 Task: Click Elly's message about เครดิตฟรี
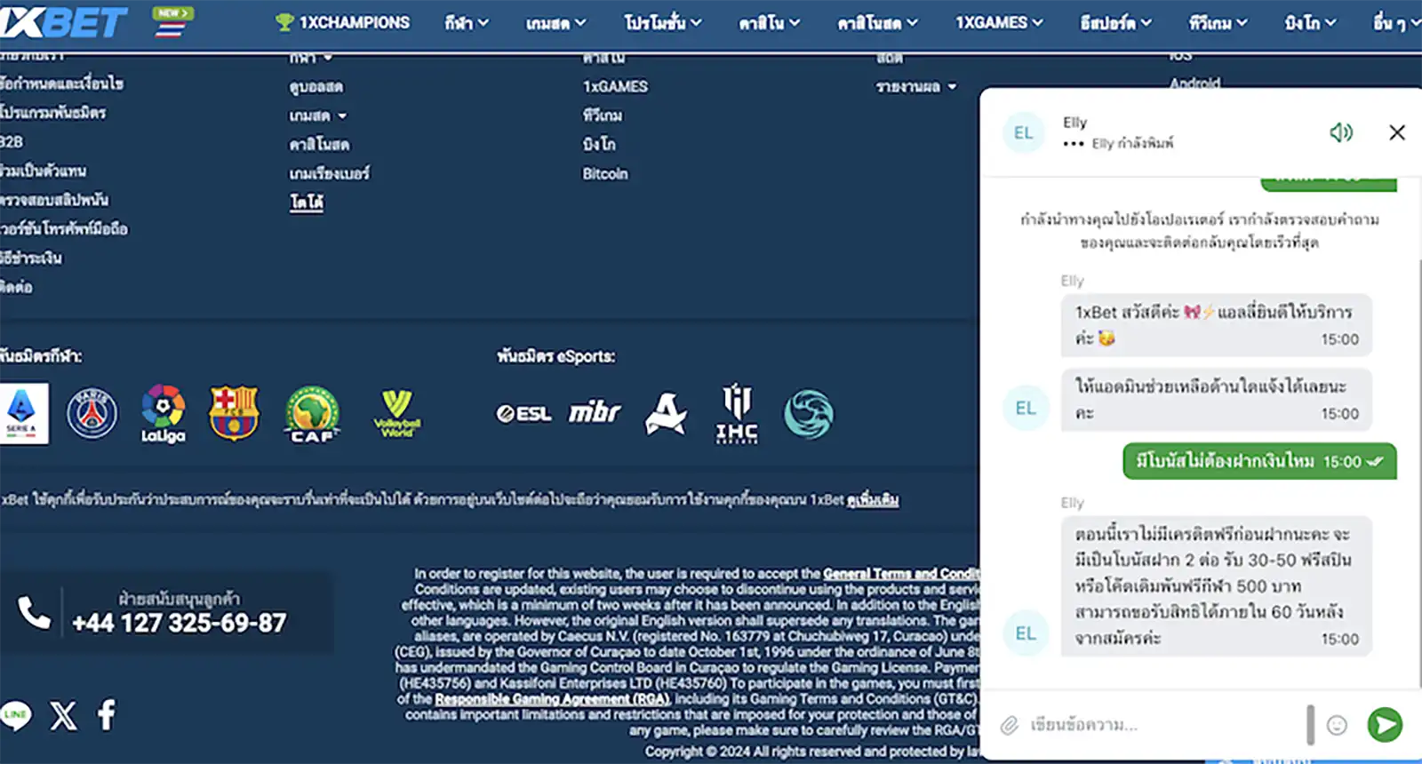[x=1217, y=586]
